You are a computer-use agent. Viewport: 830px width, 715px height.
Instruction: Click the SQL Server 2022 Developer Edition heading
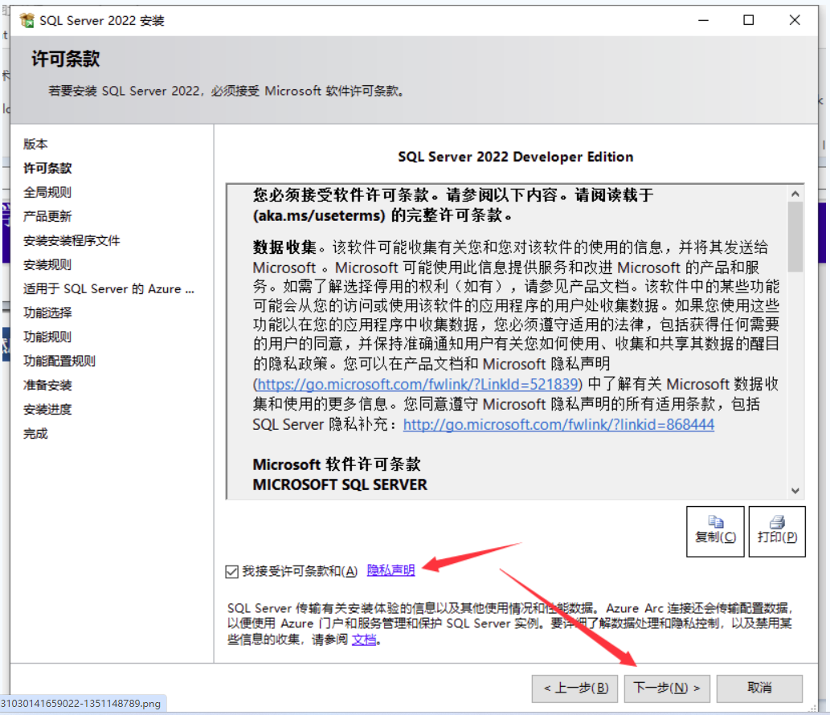coord(516,157)
